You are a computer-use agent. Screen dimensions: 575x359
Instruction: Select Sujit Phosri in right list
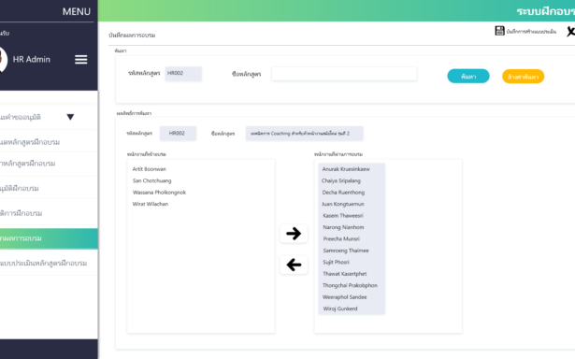pos(336,262)
